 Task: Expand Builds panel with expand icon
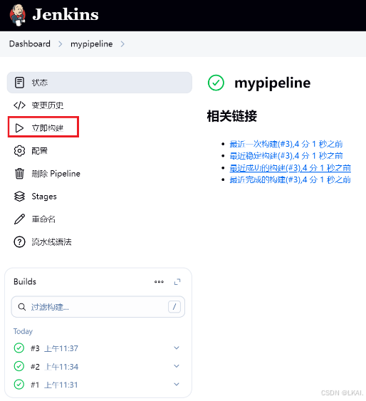pyautogui.click(x=177, y=282)
